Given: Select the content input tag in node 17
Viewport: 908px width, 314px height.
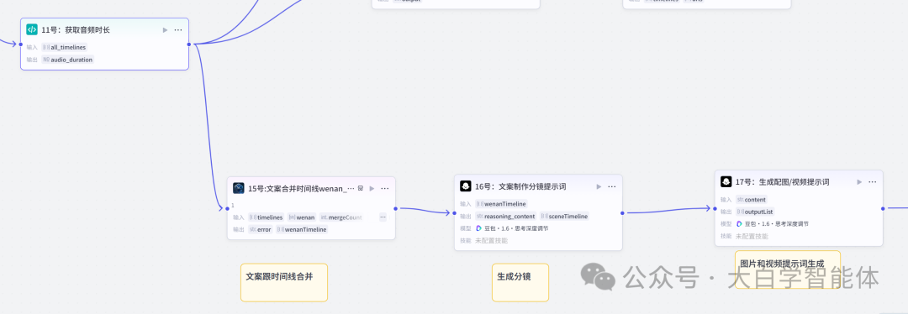Looking at the screenshot, I should coord(752,200).
